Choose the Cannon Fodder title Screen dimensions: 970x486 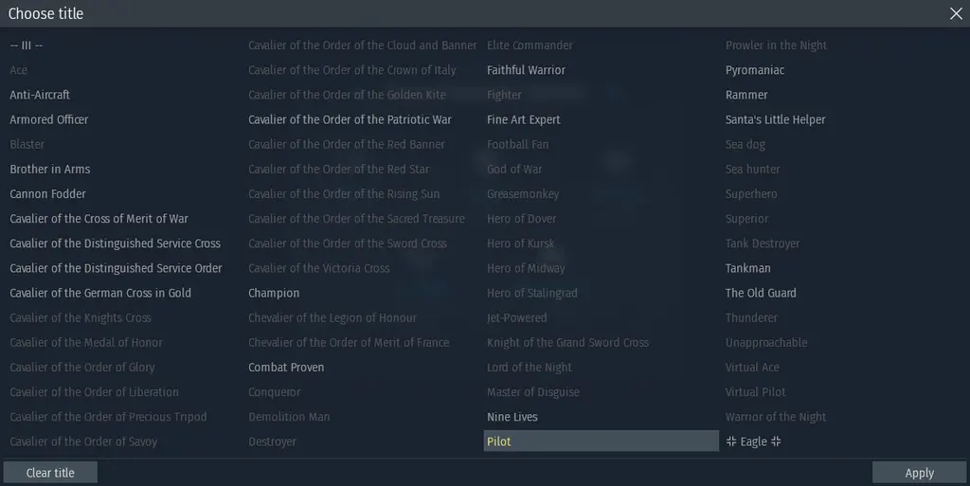click(47, 193)
